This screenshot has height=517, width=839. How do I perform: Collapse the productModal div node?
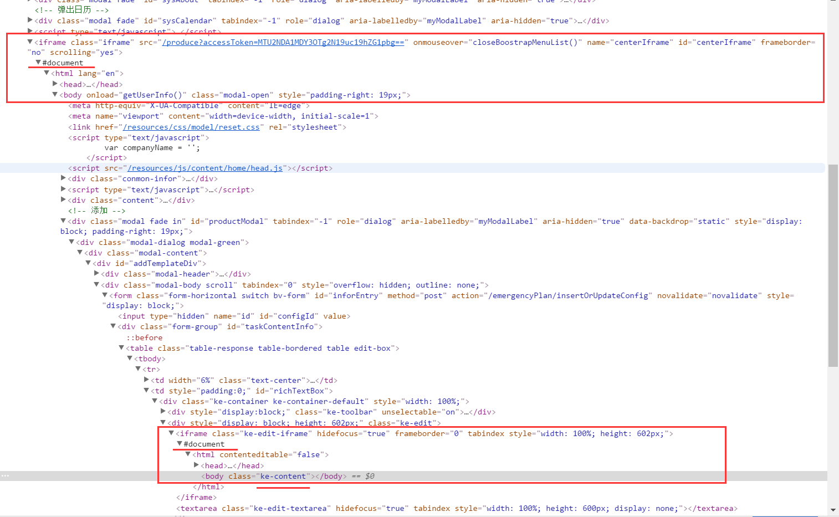[x=63, y=221]
